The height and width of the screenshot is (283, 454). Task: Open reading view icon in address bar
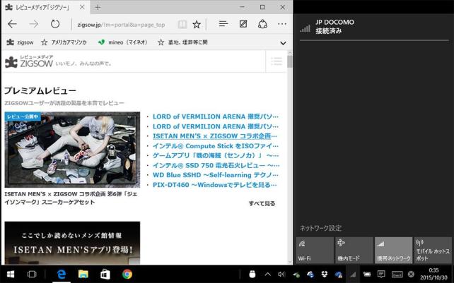pos(182,24)
